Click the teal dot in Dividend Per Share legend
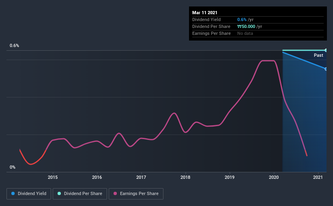The height and width of the screenshot is (206, 333). (x=60, y=194)
